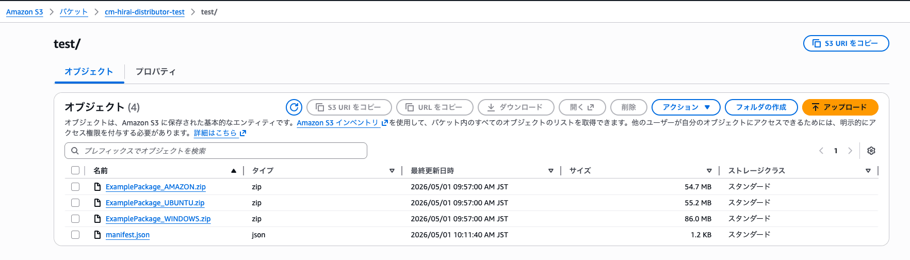Sort by 名前 column header
910x260 pixels.
pyautogui.click(x=101, y=171)
